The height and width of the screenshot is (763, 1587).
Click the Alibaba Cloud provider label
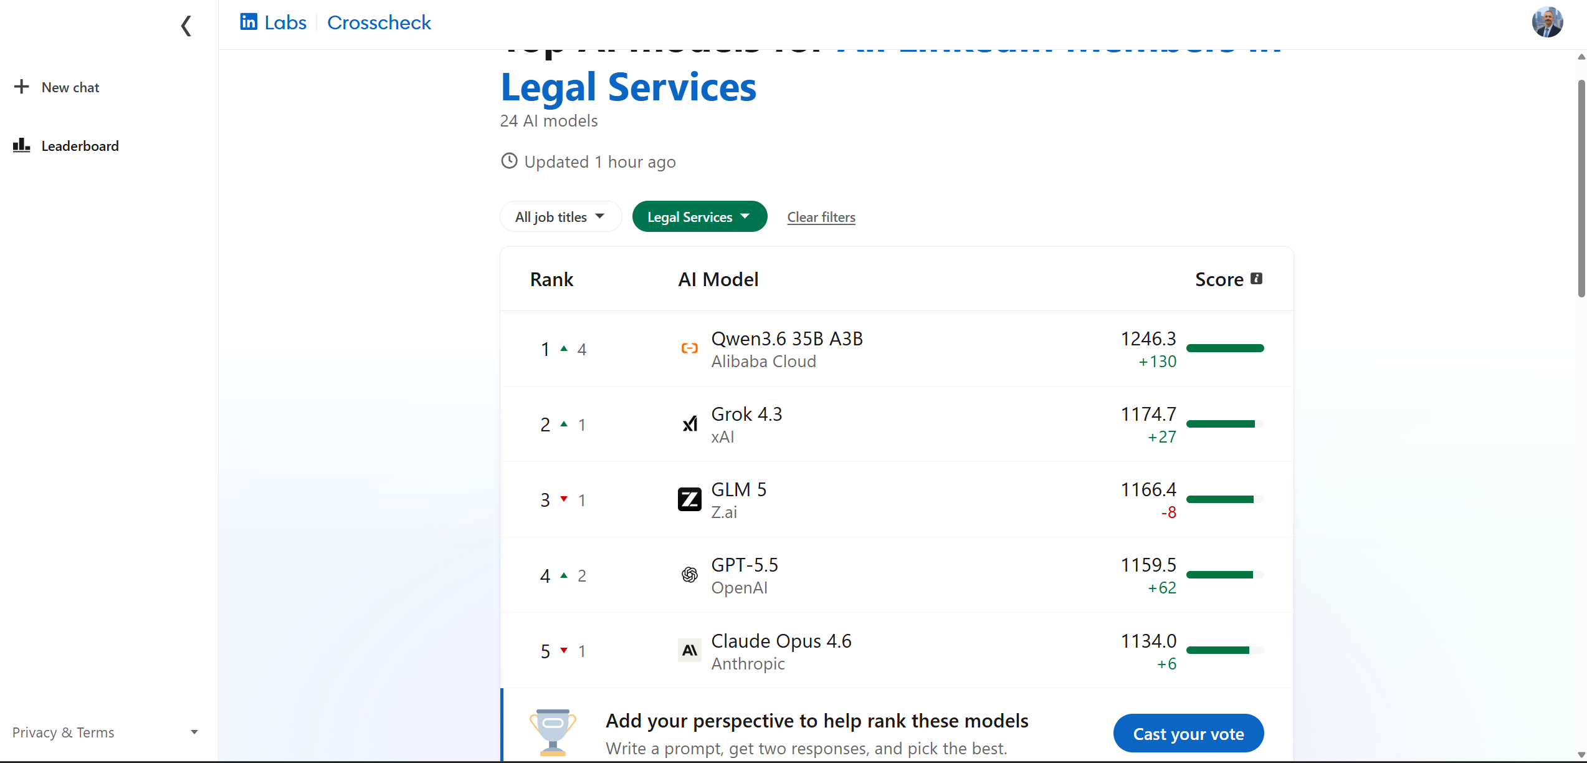click(x=763, y=362)
